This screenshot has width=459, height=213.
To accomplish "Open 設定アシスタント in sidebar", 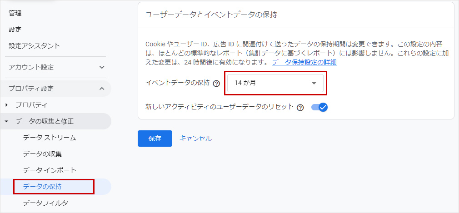I will point(35,46).
